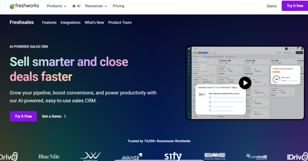This screenshot has width=308, height=161.
Task: Click the Blue Nile logo
Action: 49,157
